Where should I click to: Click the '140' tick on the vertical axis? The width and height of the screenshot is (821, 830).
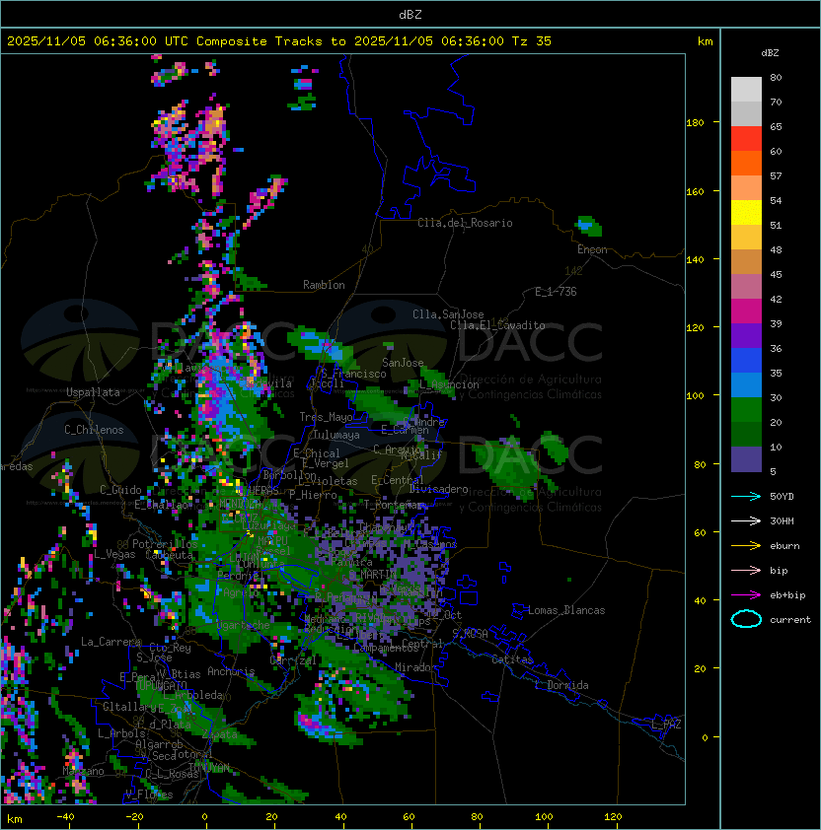coord(695,260)
